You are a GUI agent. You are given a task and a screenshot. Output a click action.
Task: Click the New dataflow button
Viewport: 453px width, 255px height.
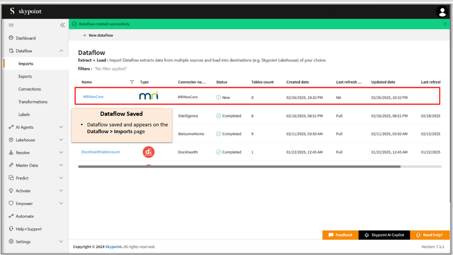click(98, 35)
